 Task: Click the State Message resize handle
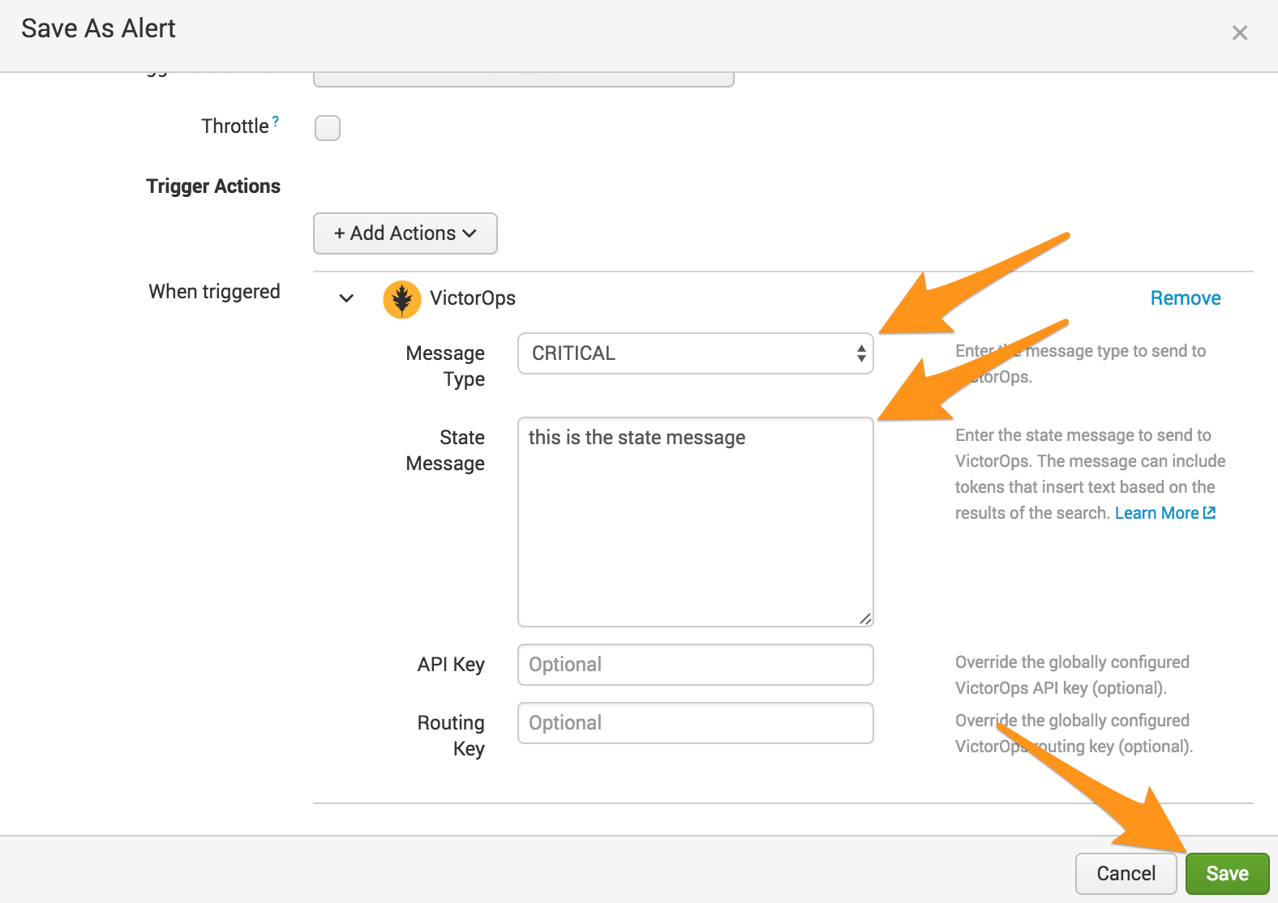[865, 618]
